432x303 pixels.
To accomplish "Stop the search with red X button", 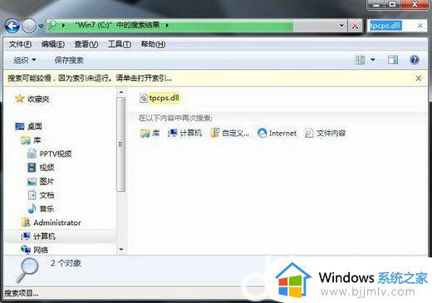I will pos(355,26).
